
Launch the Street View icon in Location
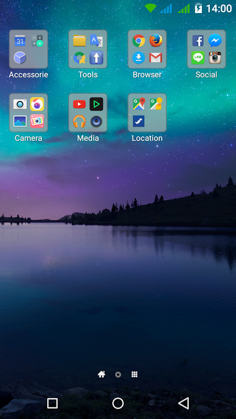click(x=156, y=104)
